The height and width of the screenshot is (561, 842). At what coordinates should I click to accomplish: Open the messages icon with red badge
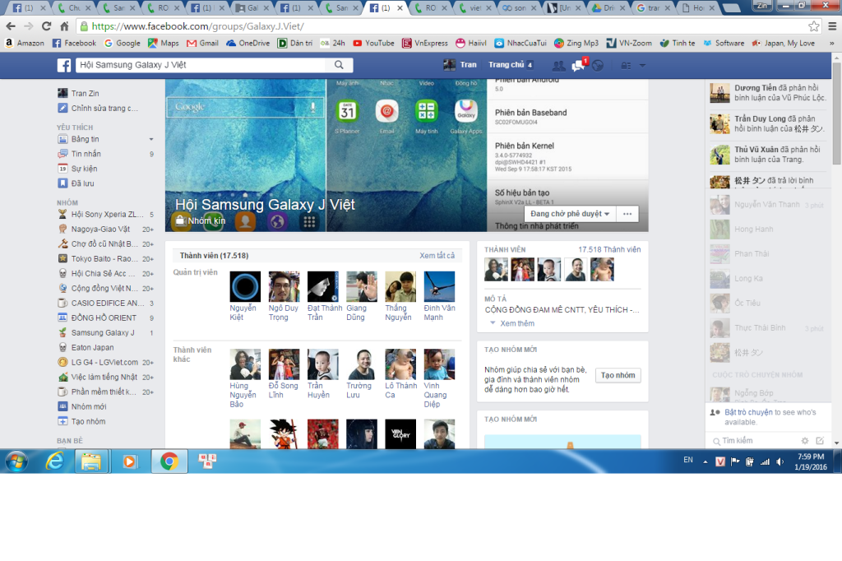(578, 65)
